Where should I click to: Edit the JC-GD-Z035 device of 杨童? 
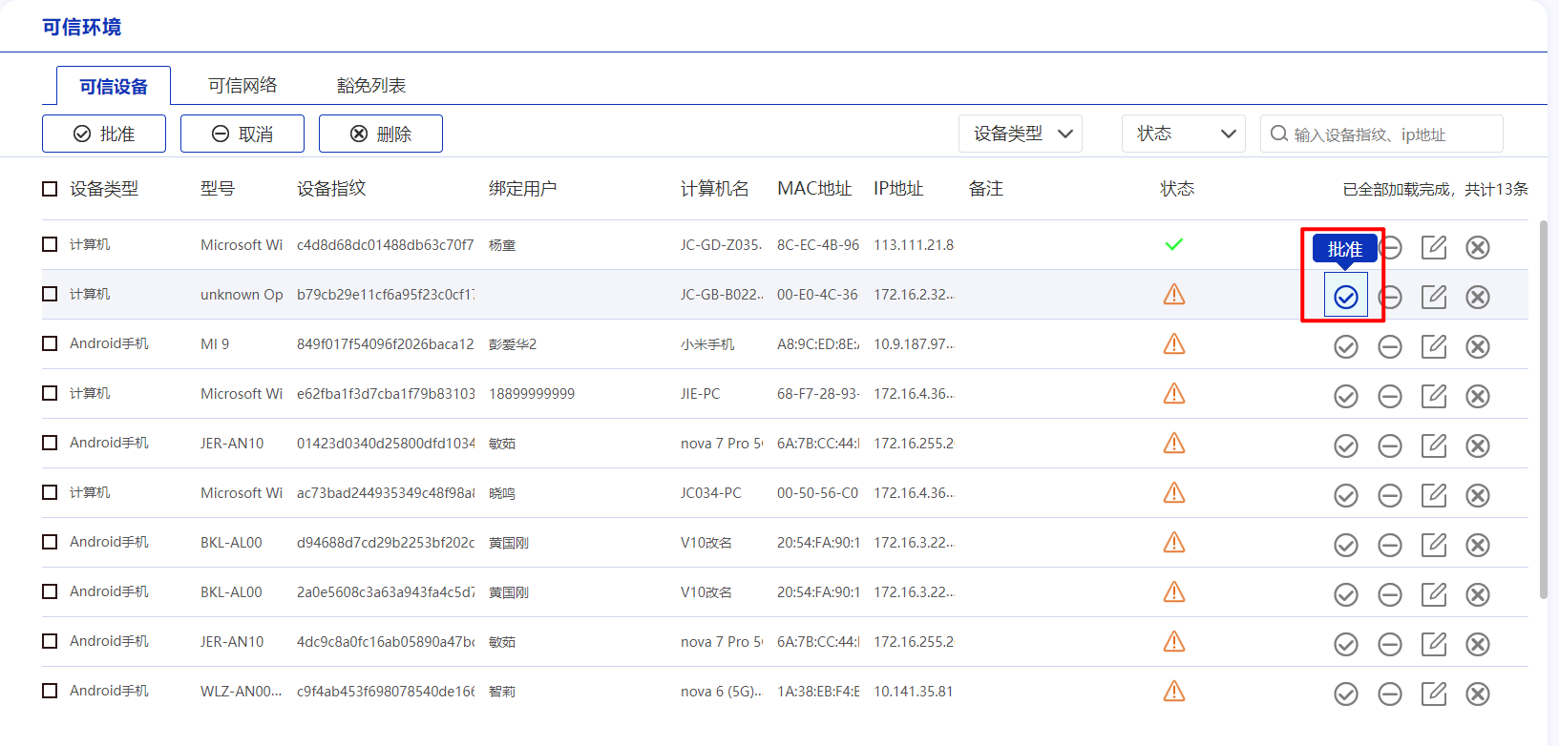tap(1434, 247)
